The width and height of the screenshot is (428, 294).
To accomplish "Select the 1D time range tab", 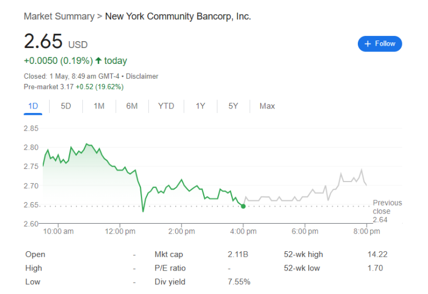I will click(x=33, y=106).
